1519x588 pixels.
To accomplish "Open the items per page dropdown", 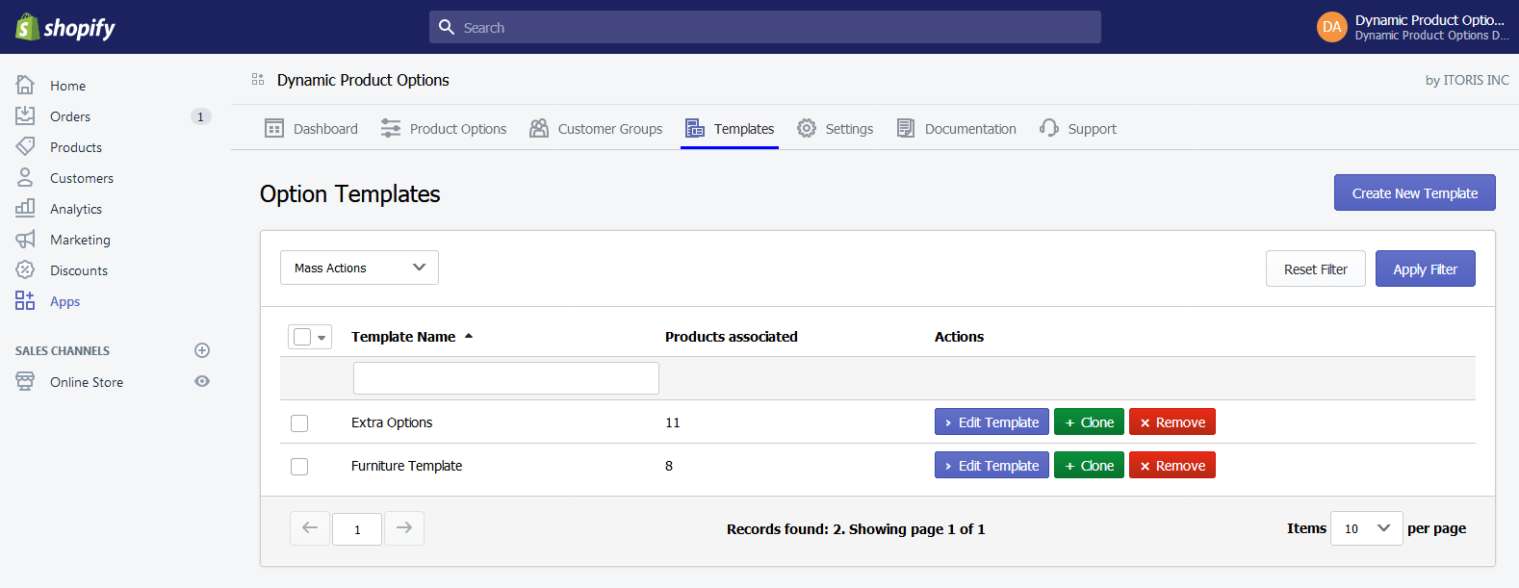I will [x=1366, y=527].
